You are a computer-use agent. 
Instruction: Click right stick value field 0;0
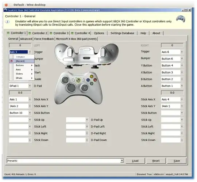(x=172, y=93)
